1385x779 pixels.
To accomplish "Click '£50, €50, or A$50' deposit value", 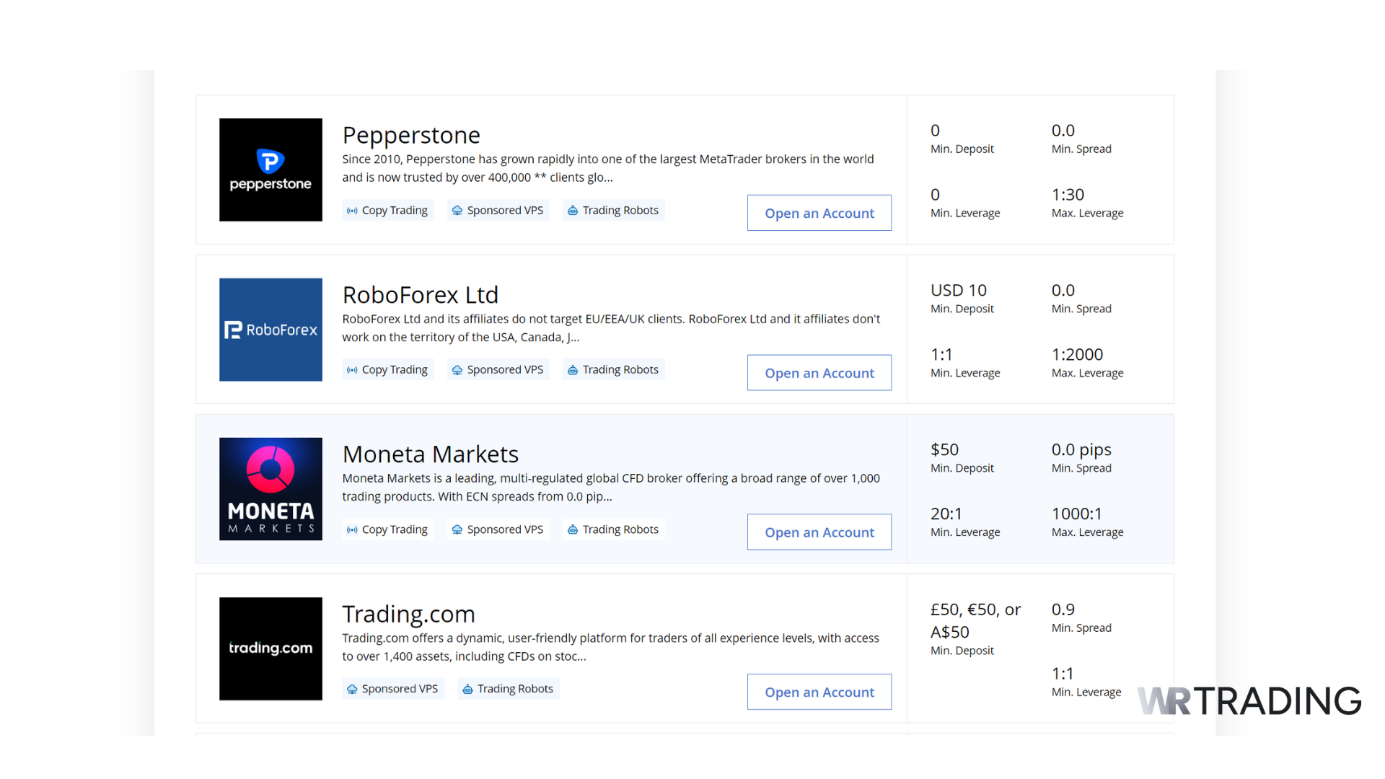I will tap(976, 620).
